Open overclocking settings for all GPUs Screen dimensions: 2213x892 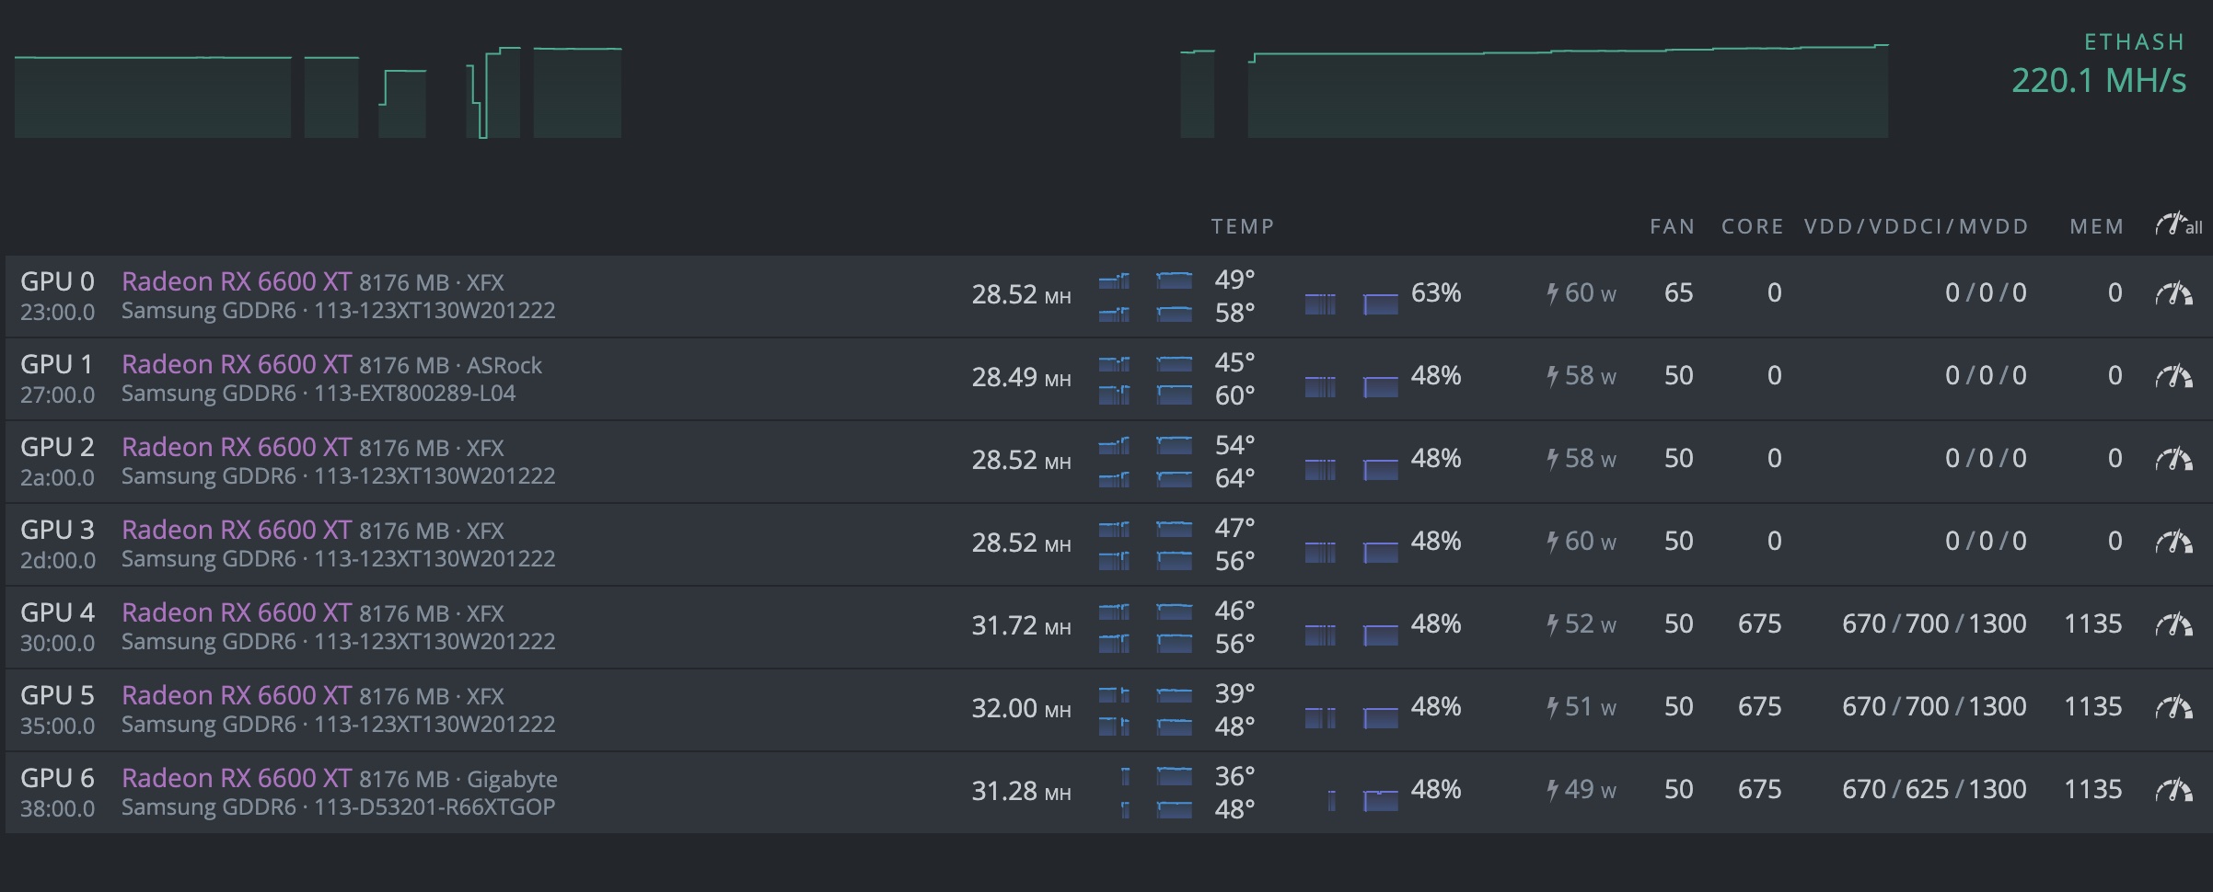[2178, 224]
